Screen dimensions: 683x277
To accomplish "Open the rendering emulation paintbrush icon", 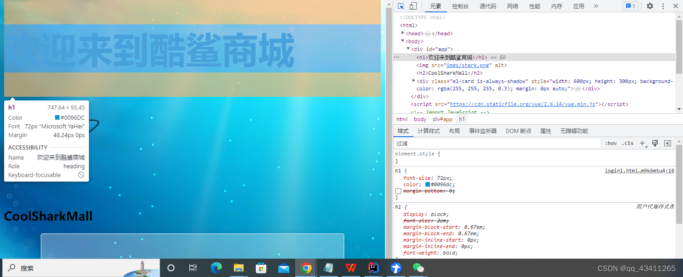I will click(x=655, y=143).
